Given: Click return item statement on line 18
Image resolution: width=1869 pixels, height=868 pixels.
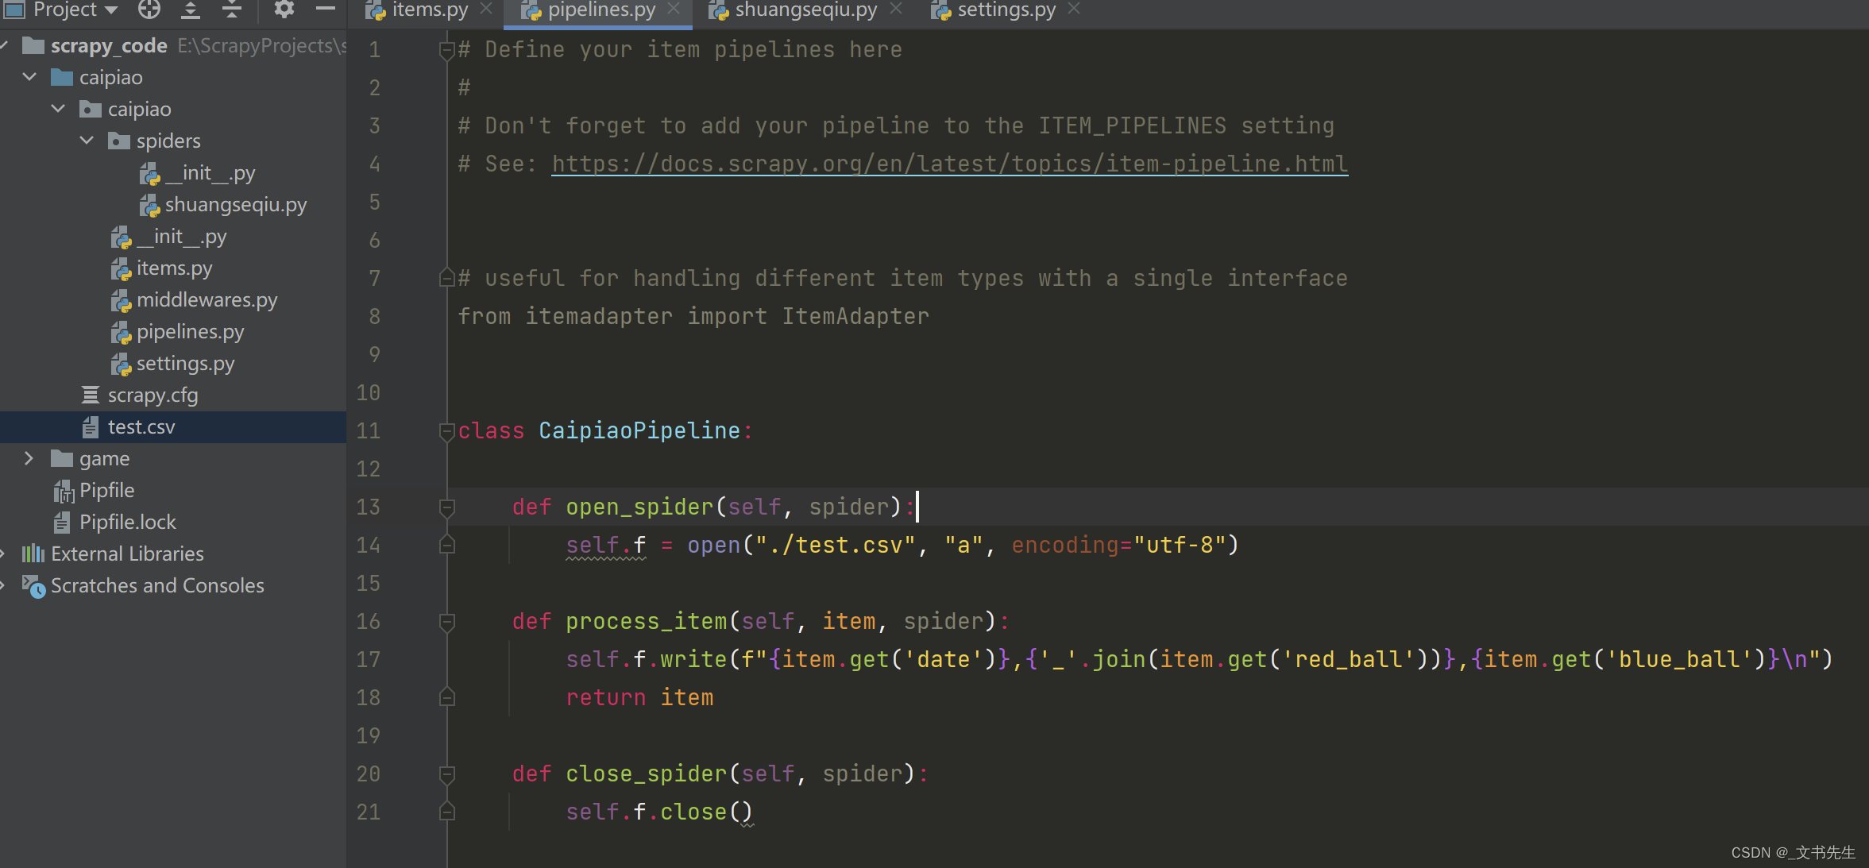Looking at the screenshot, I should click(x=639, y=697).
